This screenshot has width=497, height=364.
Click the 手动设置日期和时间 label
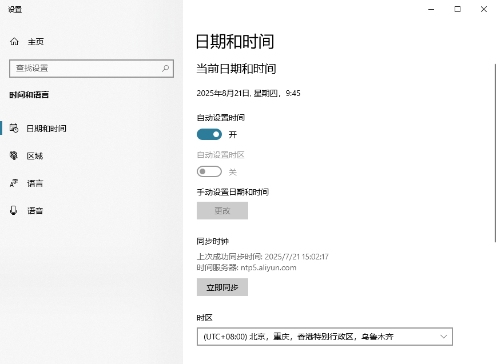click(x=233, y=192)
